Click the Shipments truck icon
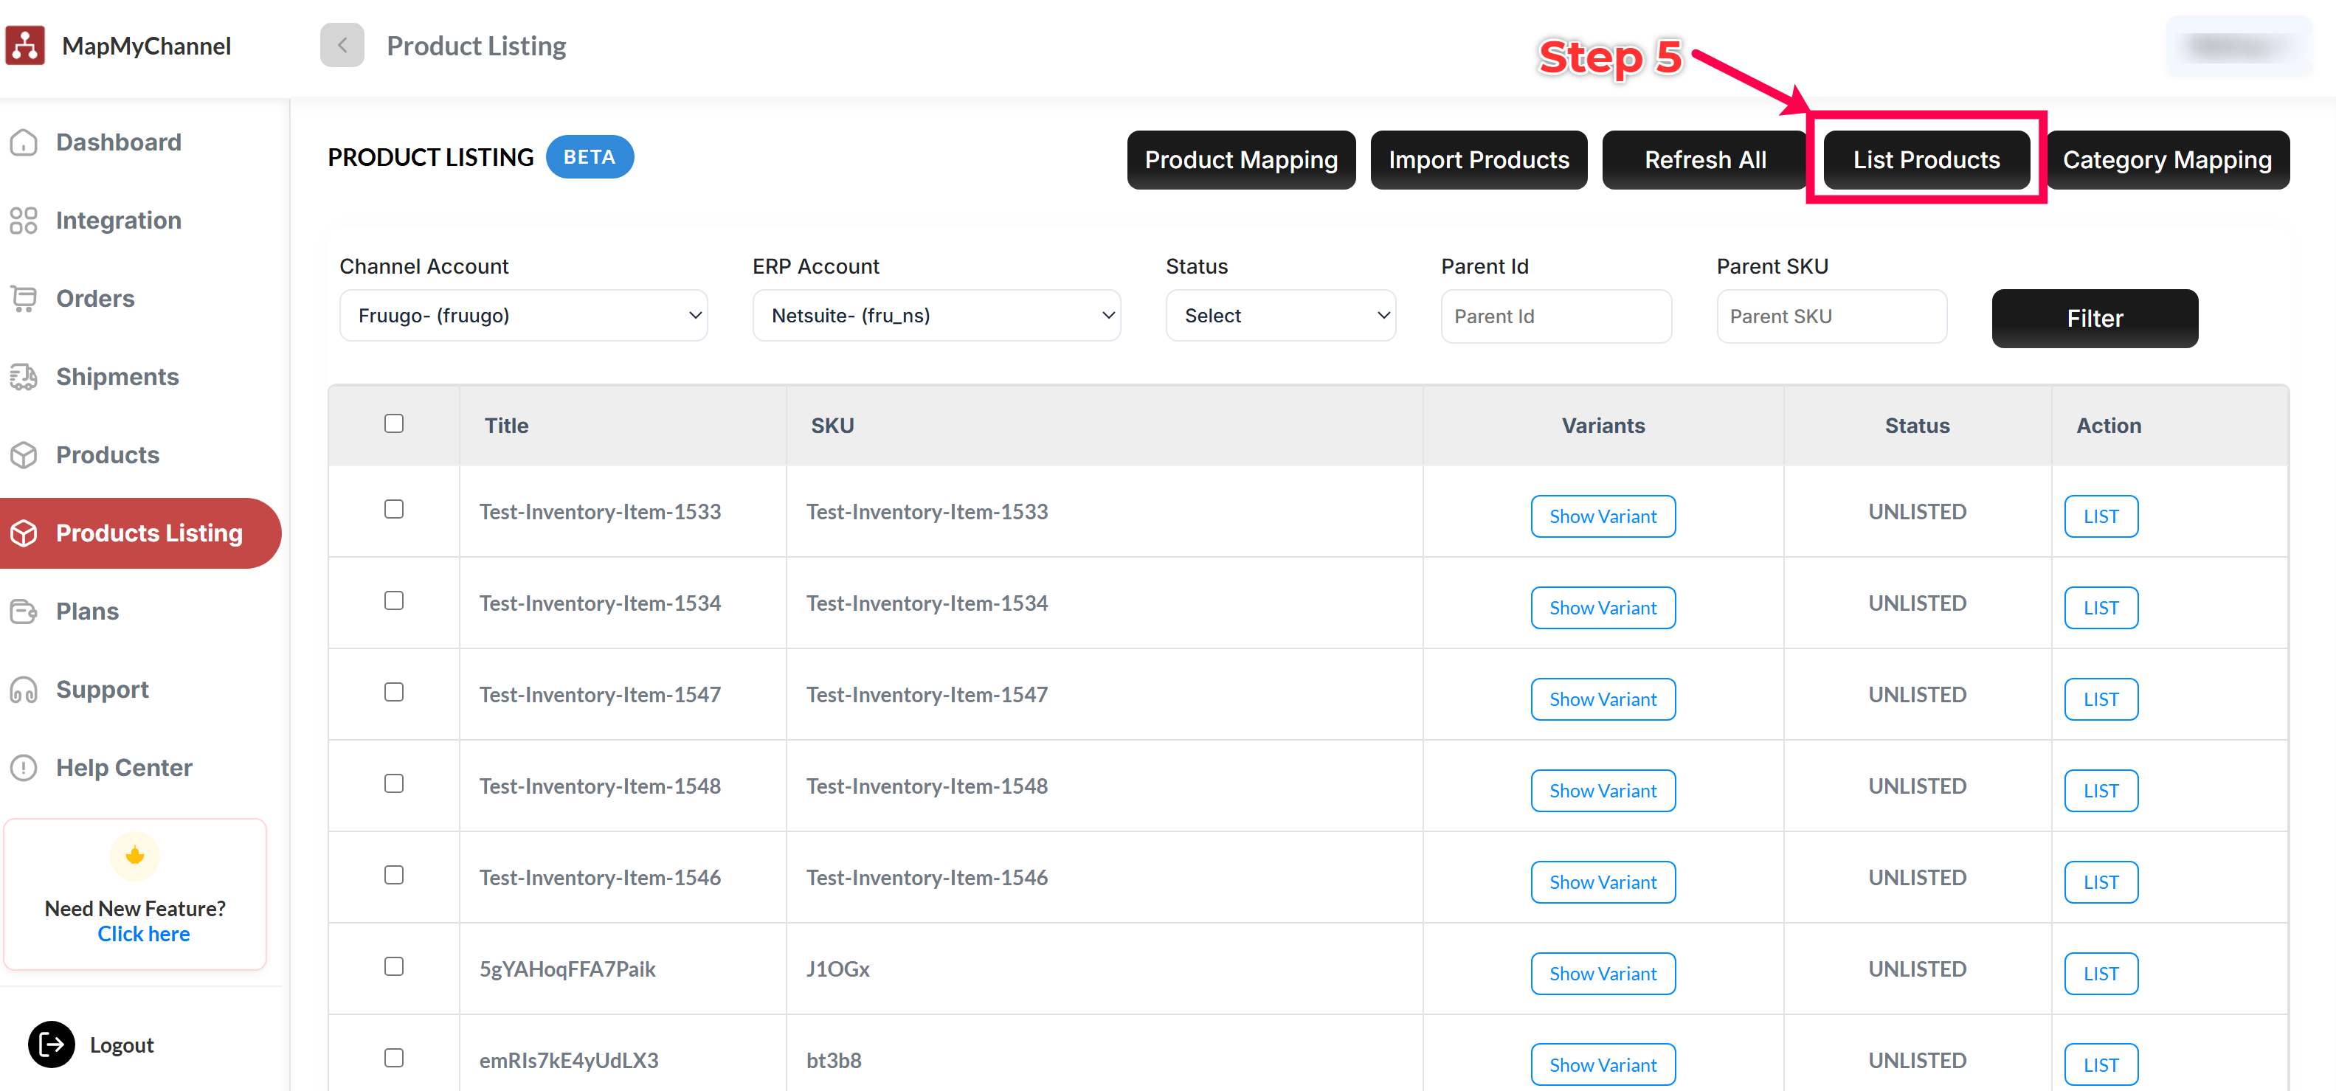2336x1091 pixels. click(x=24, y=376)
